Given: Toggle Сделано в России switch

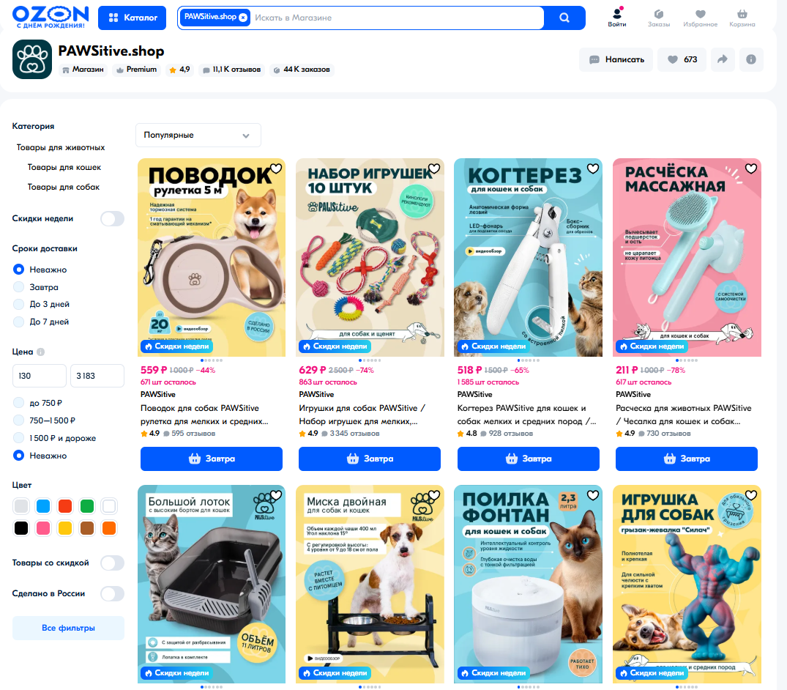Looking at the screenshot, I should [x=113, y=593].
